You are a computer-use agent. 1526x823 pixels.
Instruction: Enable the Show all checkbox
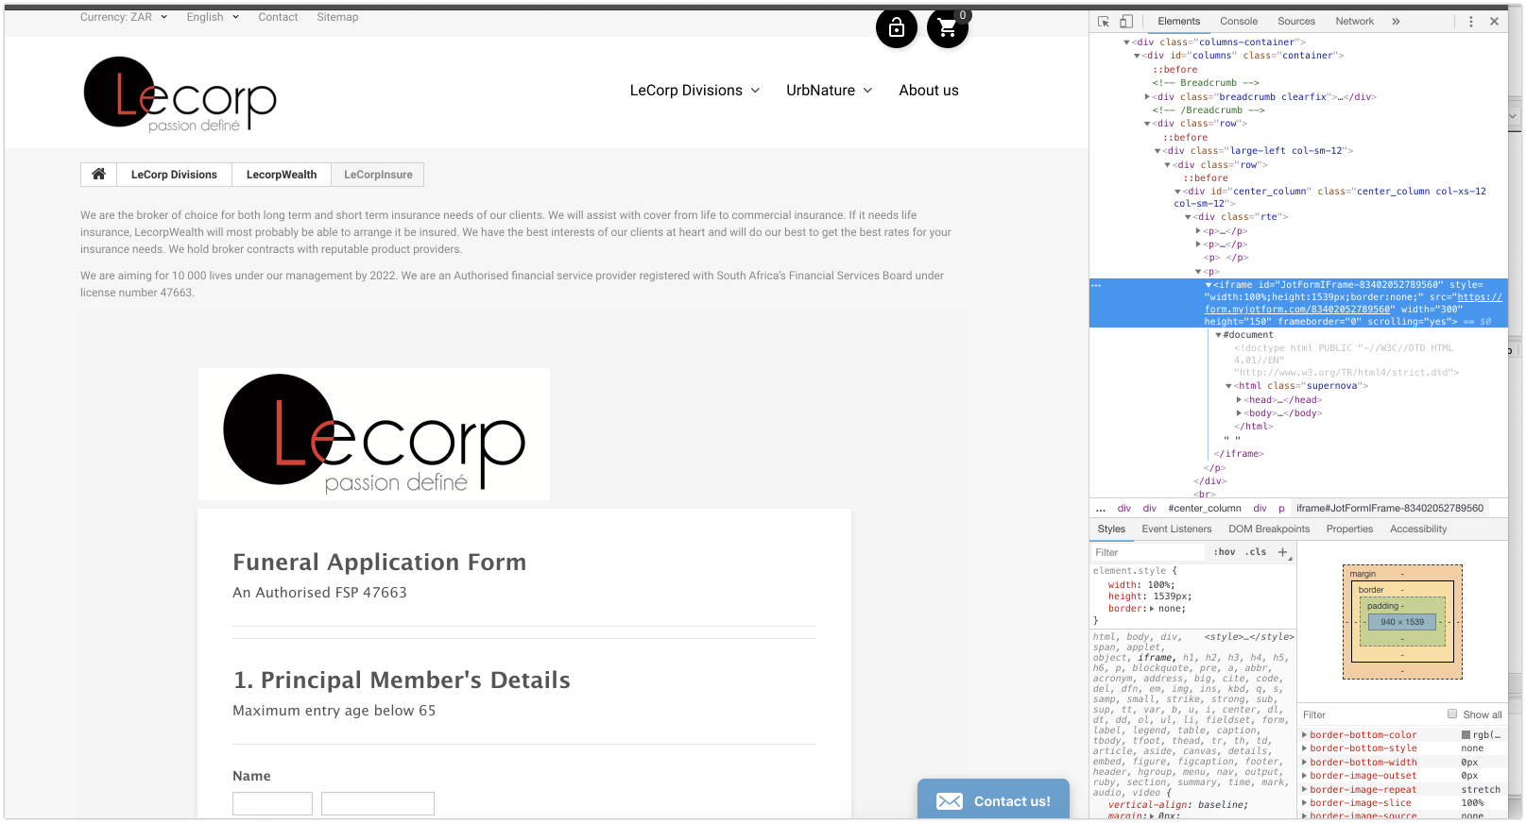[x=1452, y=714]
